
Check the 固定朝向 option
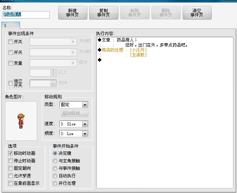10,168
